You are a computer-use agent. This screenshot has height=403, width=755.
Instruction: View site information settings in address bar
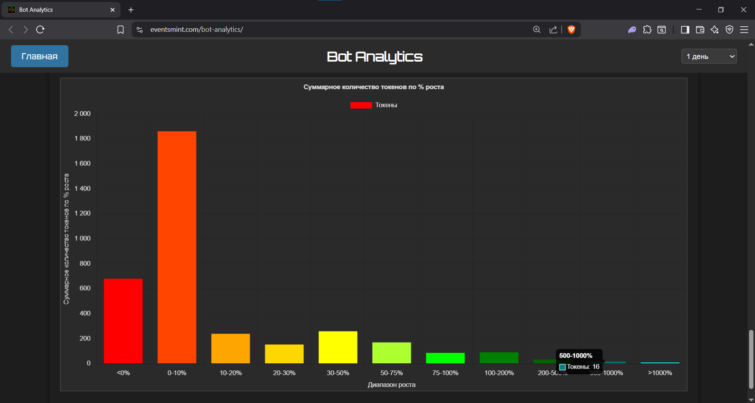click(x=140, y=29)
